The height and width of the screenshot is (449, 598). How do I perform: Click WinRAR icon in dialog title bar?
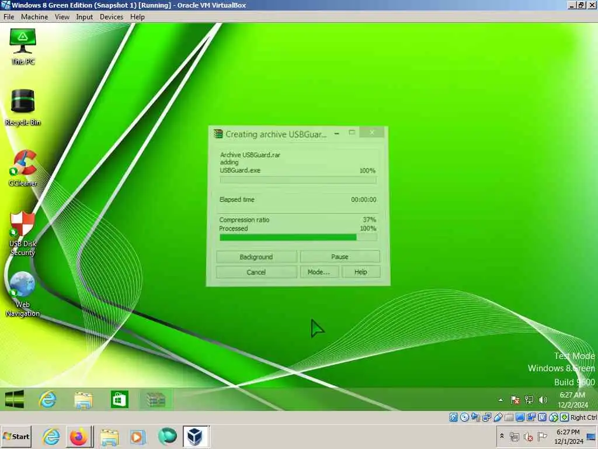click(218, 134)
